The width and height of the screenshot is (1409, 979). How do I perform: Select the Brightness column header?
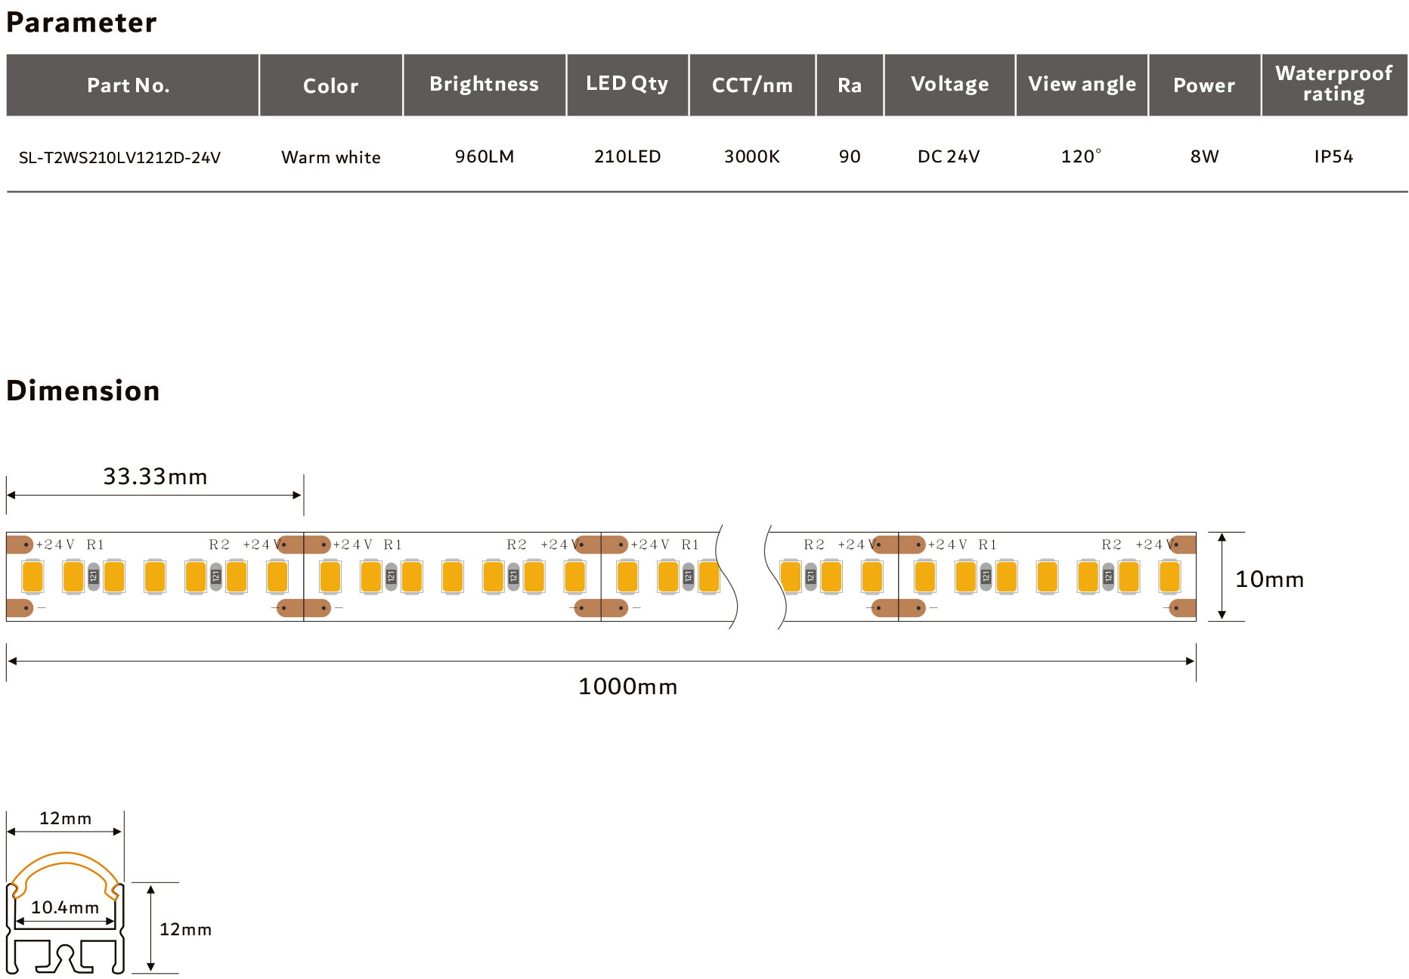(484, 85)
